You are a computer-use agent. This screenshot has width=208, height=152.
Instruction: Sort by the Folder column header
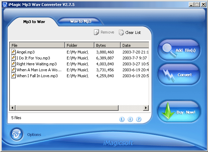tap(80, 45)
